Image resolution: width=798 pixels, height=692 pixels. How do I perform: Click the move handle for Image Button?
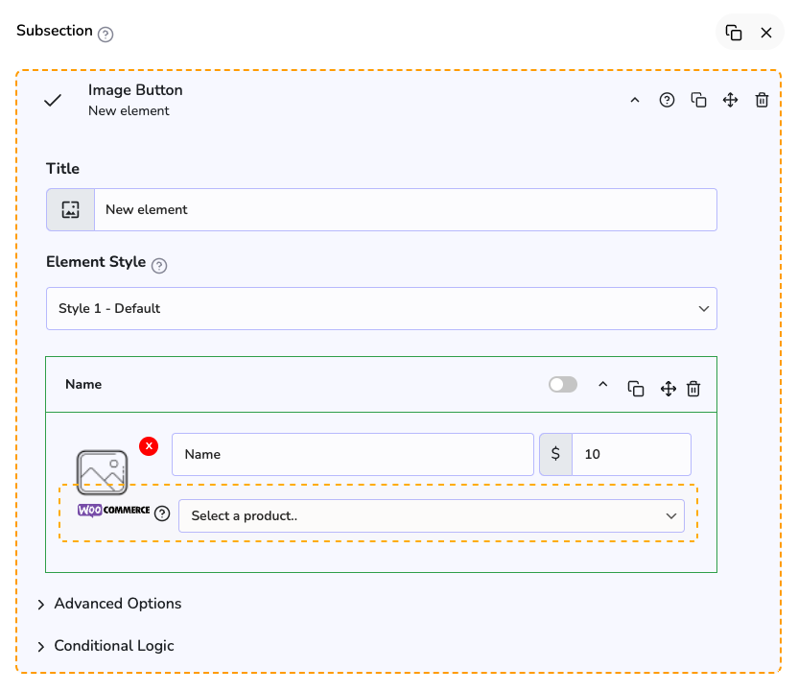(x=730, y=100)
